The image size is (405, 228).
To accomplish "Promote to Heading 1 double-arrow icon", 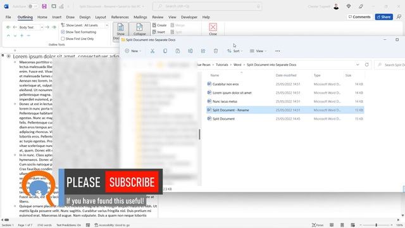I will tap(8, 27).
